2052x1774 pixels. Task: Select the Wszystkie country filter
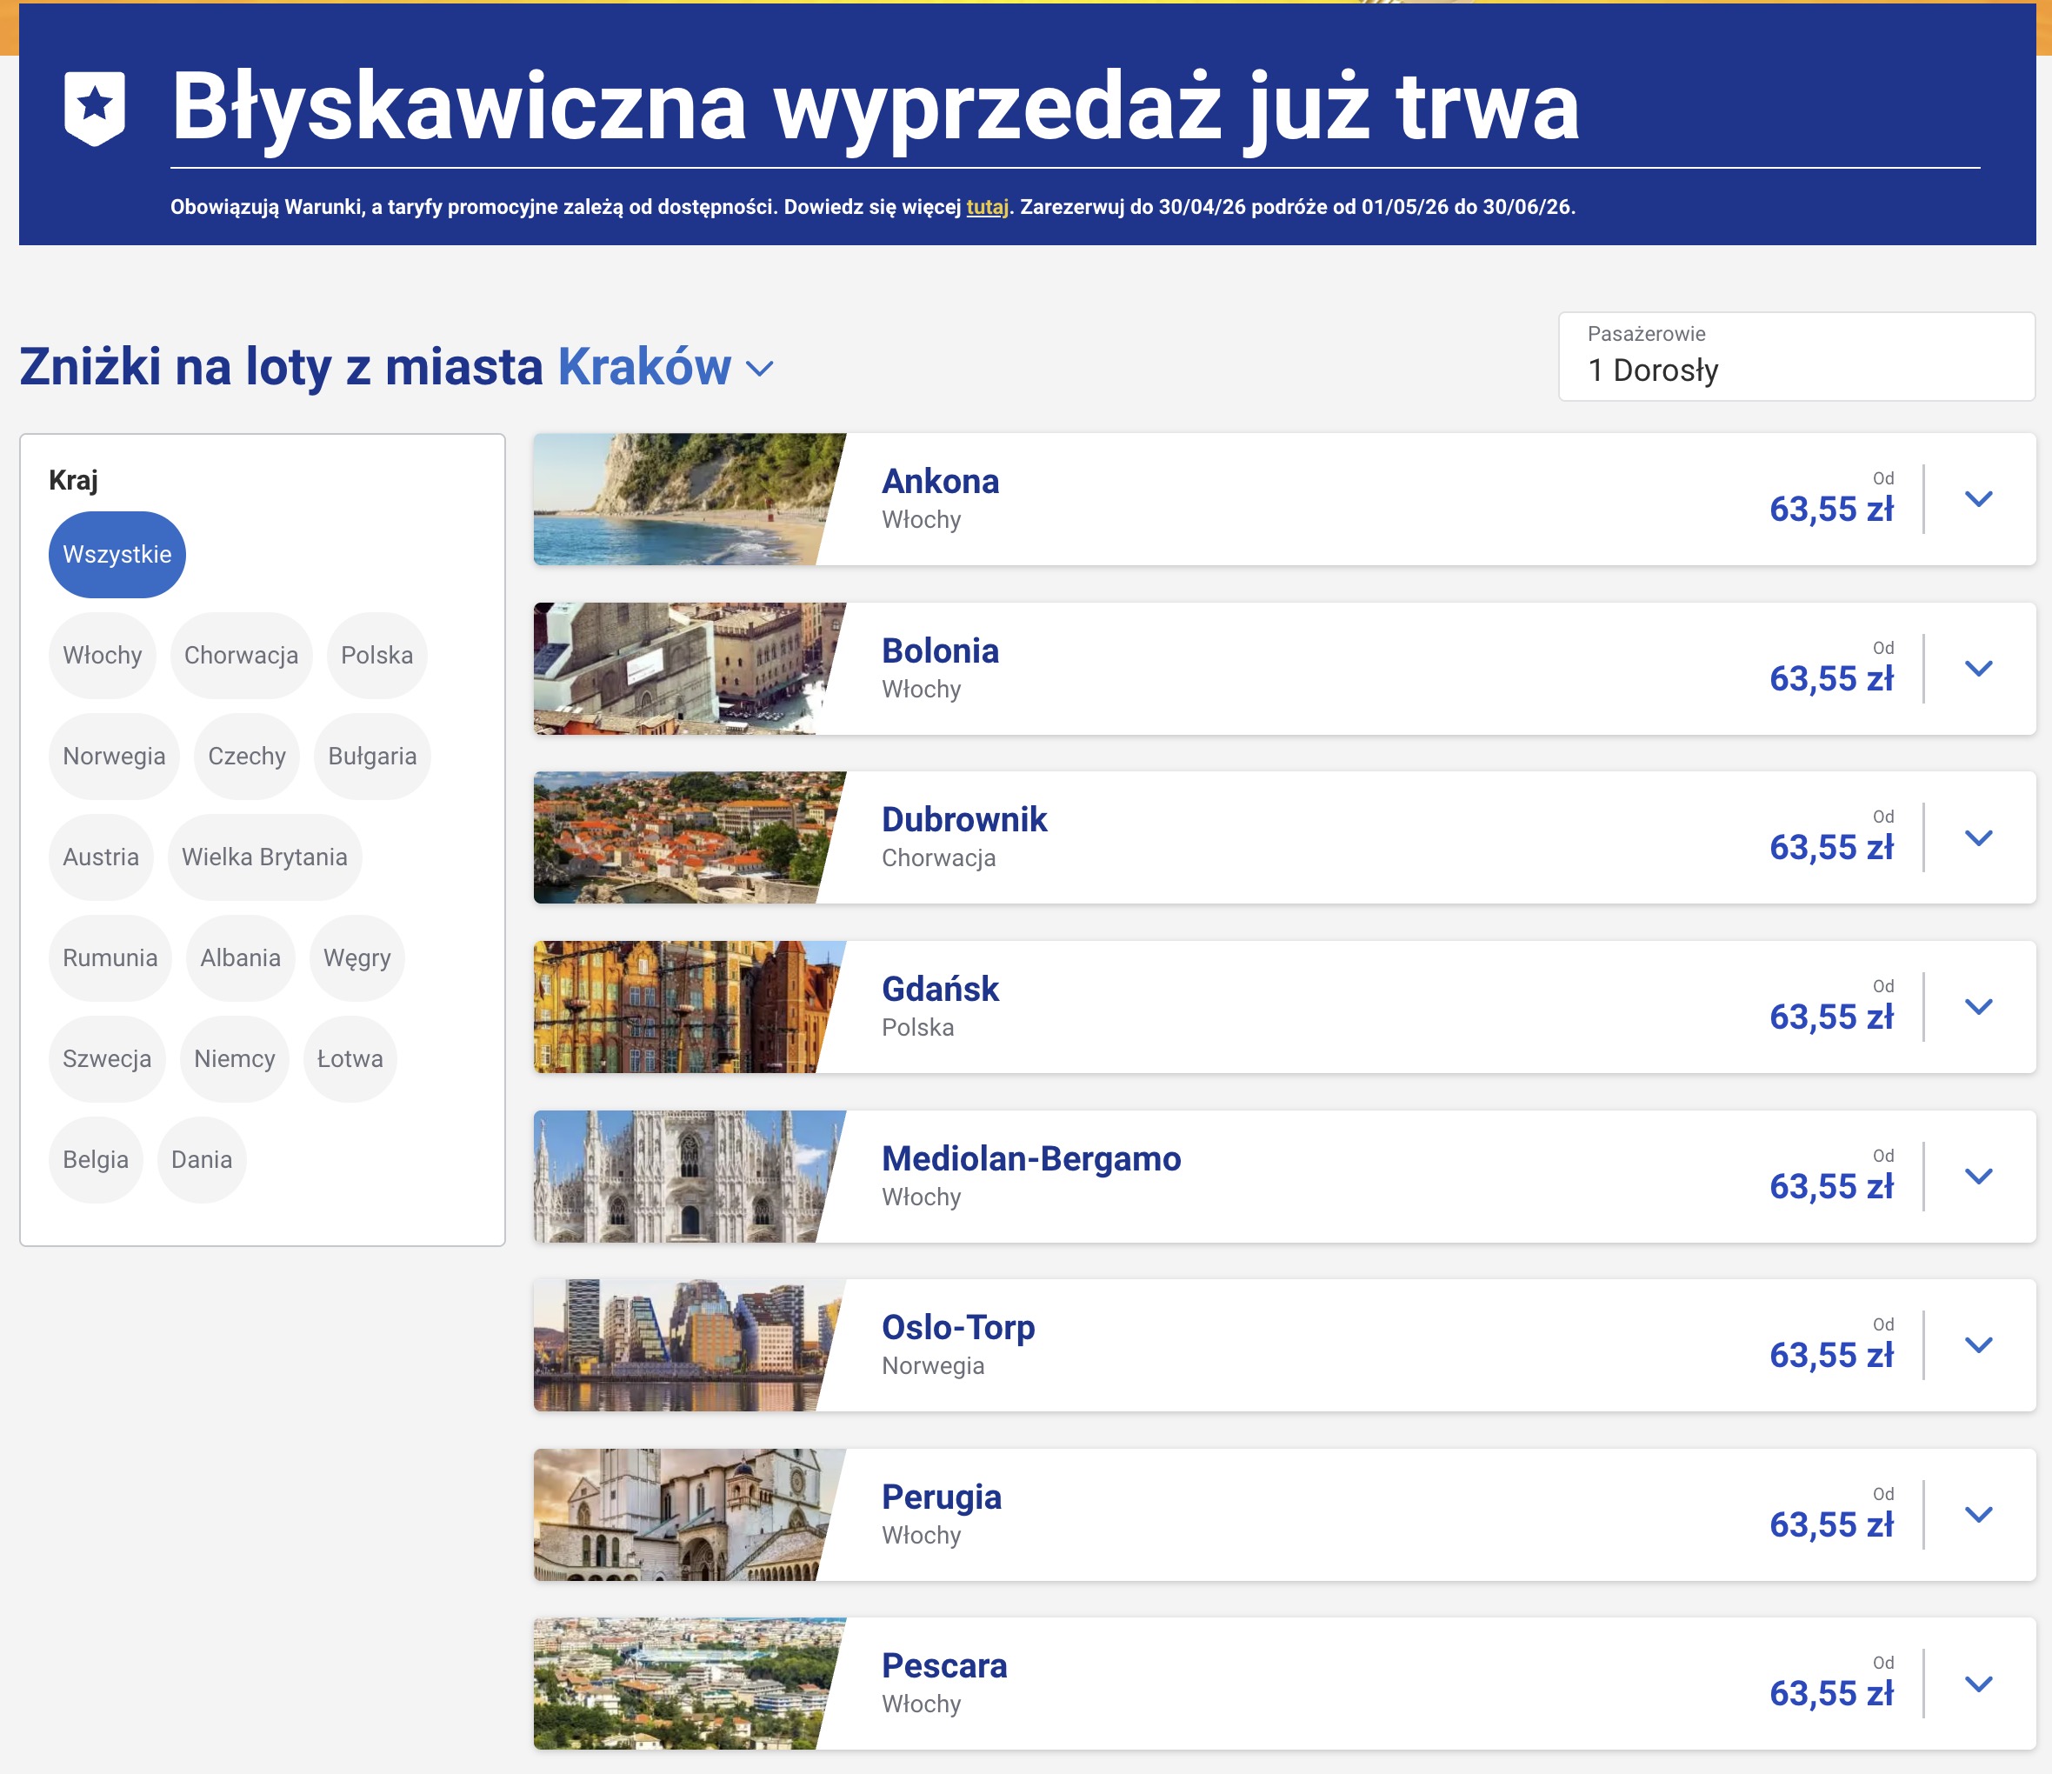coord(117,555)
